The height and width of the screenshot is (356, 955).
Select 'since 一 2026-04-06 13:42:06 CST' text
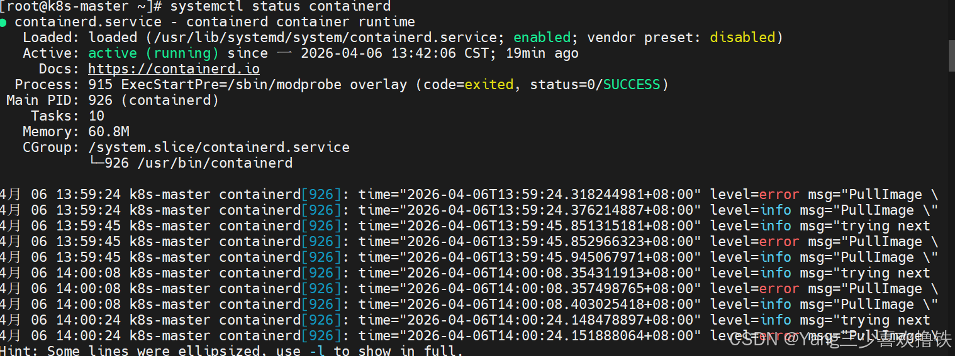(358, 53)
